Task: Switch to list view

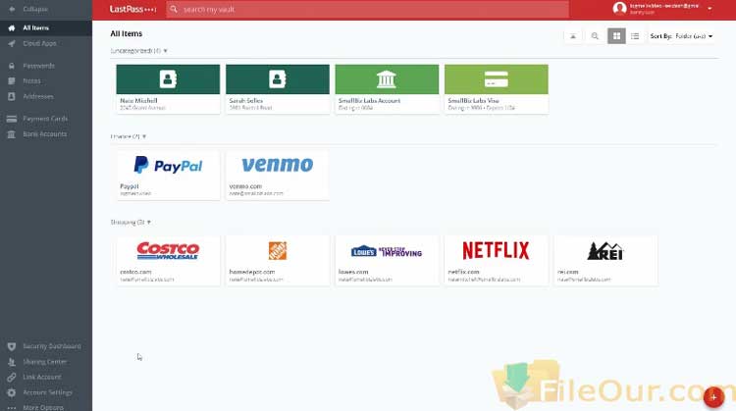Action: [x=635, y=36]
